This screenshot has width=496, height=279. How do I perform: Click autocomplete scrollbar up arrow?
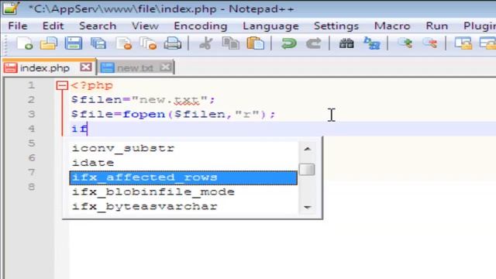[307, 149]
